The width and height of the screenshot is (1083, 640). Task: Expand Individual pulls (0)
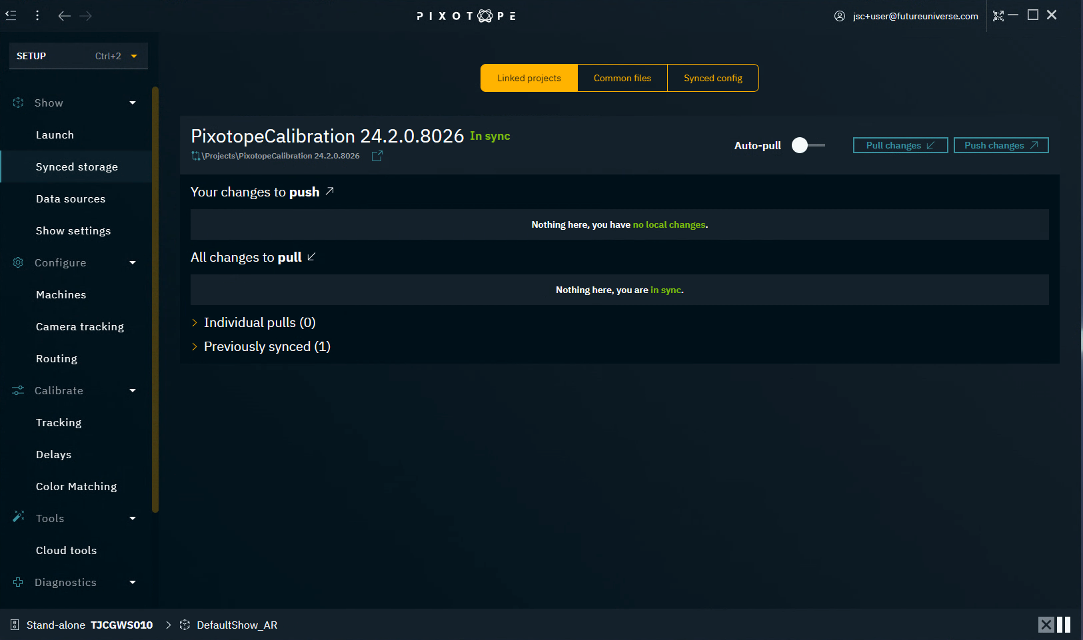[x=253, y=322]
